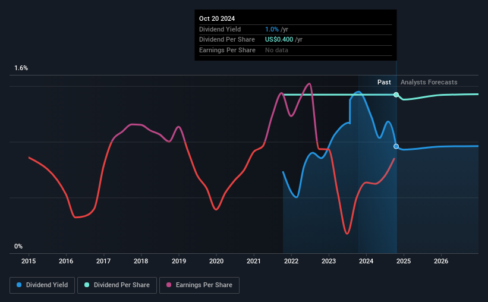
Task: Click the 2026 x-axis label
Action: 441,261
